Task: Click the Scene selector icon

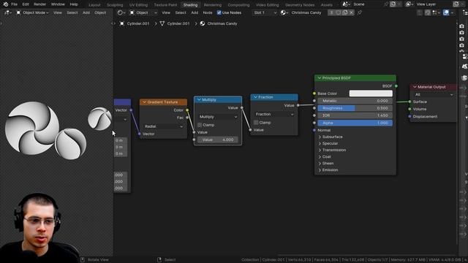Action: click(346, 4)
